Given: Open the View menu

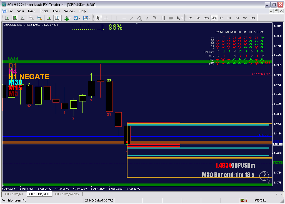Looking at the screenshot, I should click(x=20, y=11).
